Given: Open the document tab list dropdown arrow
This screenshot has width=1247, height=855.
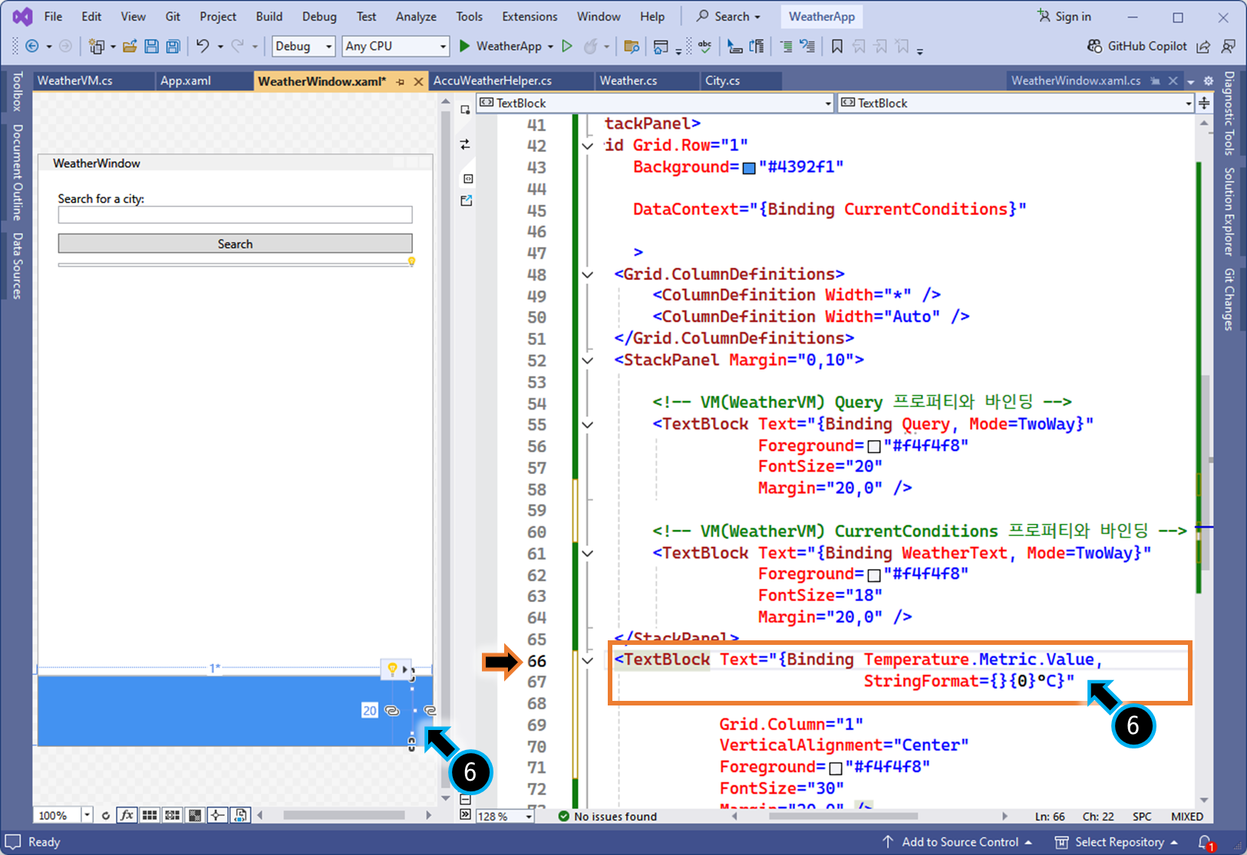Looking at the screenshot, I should 1191,81.
